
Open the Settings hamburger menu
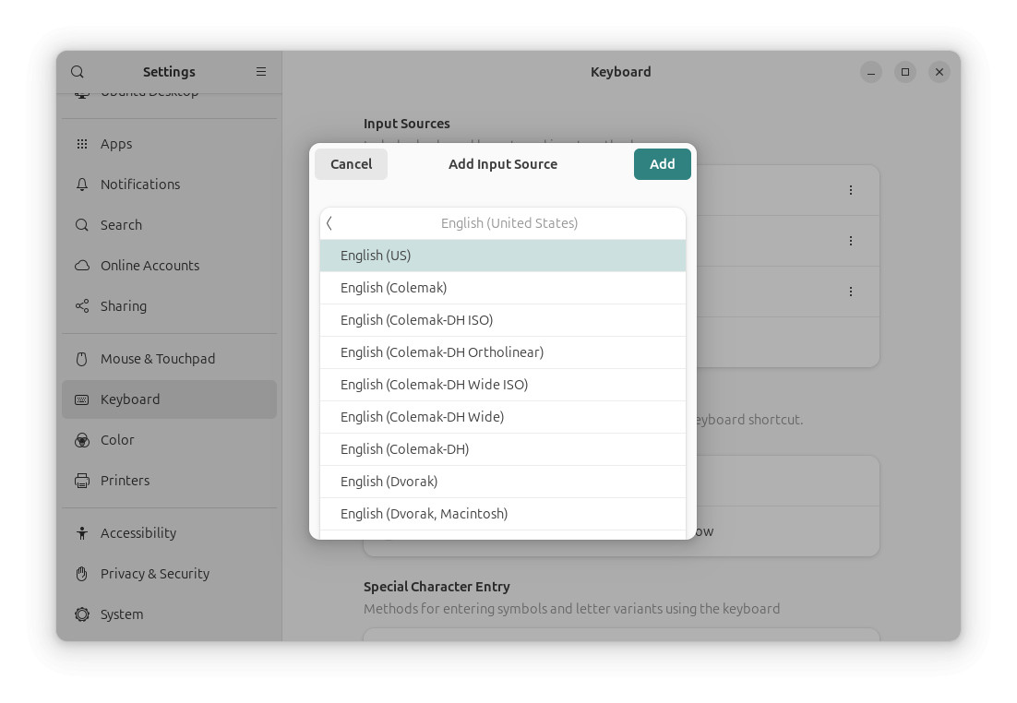coord(261,71)
